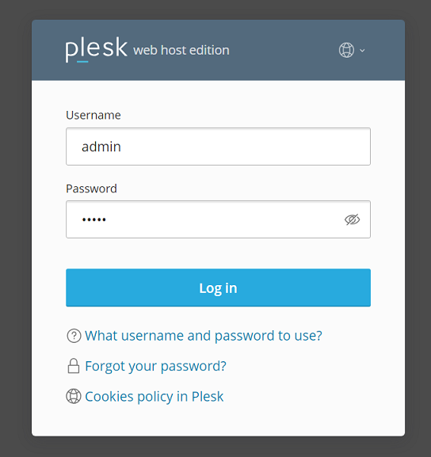Click empty white space below the Cookies link

point(218,421)
